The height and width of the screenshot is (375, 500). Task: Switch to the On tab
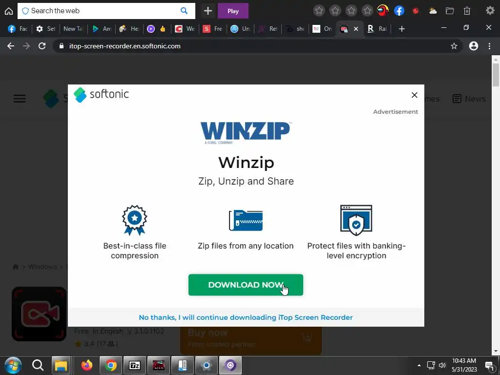click(x=322, y=29)
